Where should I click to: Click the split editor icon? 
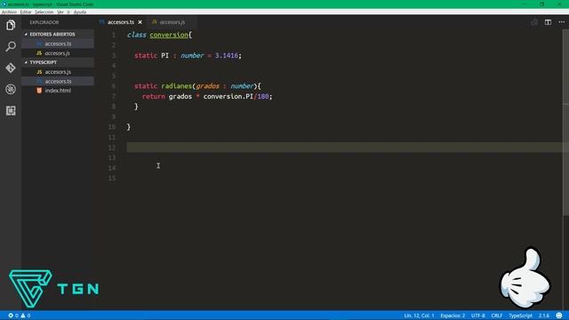pyautogui.click(x=548, y=22)
